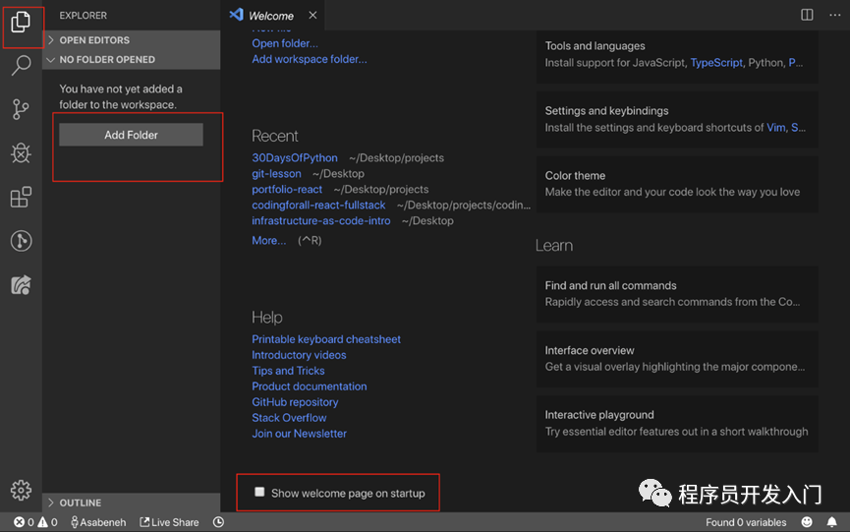Open the Extensions view icon

pos(21,198)
